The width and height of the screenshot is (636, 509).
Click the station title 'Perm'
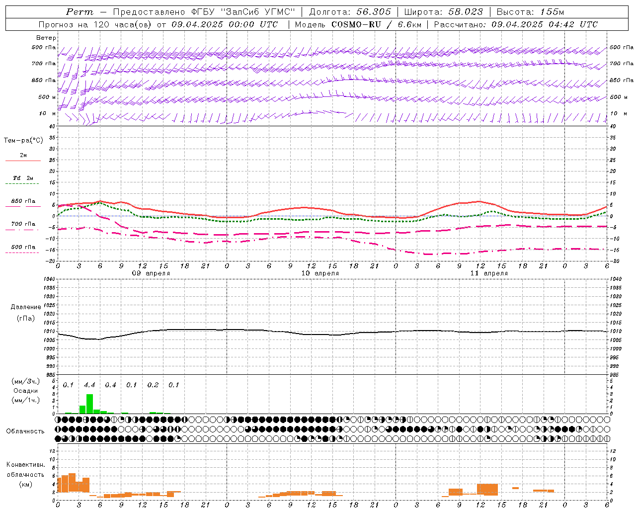[79, 12]
